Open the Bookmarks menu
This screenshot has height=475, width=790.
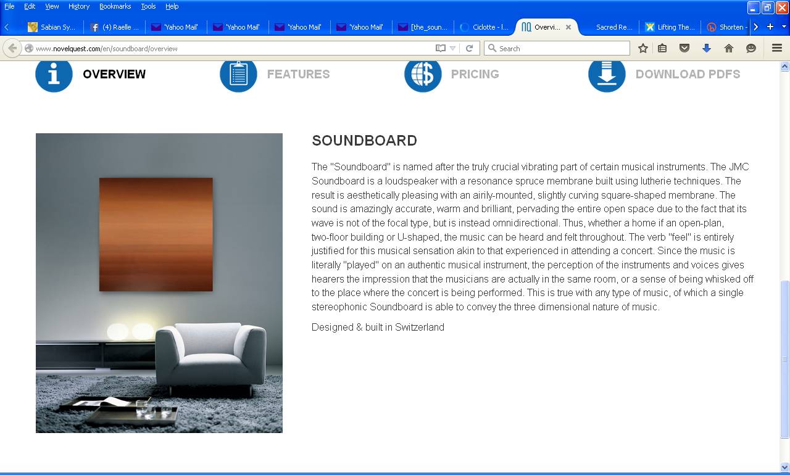coord(115,6)
